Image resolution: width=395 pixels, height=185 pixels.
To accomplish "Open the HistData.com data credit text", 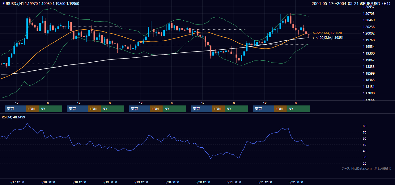I will click(367, 168).
